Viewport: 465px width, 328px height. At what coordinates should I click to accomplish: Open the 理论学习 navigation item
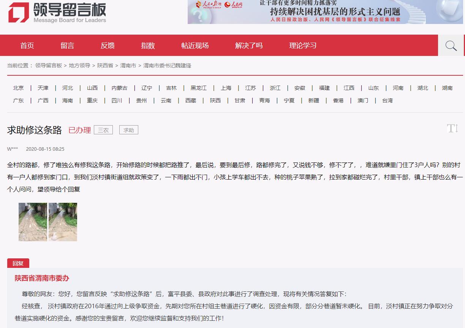tap(303, 46)
